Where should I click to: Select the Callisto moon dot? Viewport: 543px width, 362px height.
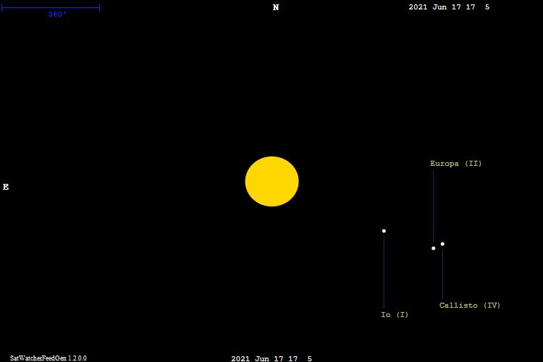click(442, 244)
